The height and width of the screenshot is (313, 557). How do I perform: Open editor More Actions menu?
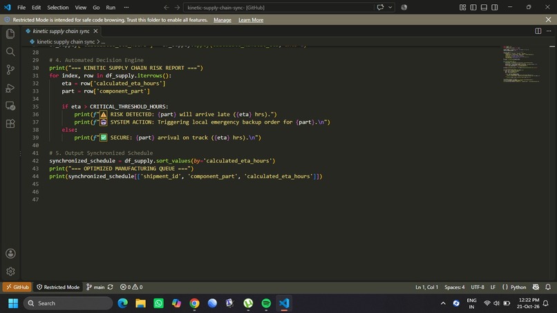point(549,31)
